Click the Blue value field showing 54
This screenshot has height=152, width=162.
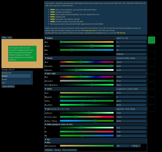(131, 50)
